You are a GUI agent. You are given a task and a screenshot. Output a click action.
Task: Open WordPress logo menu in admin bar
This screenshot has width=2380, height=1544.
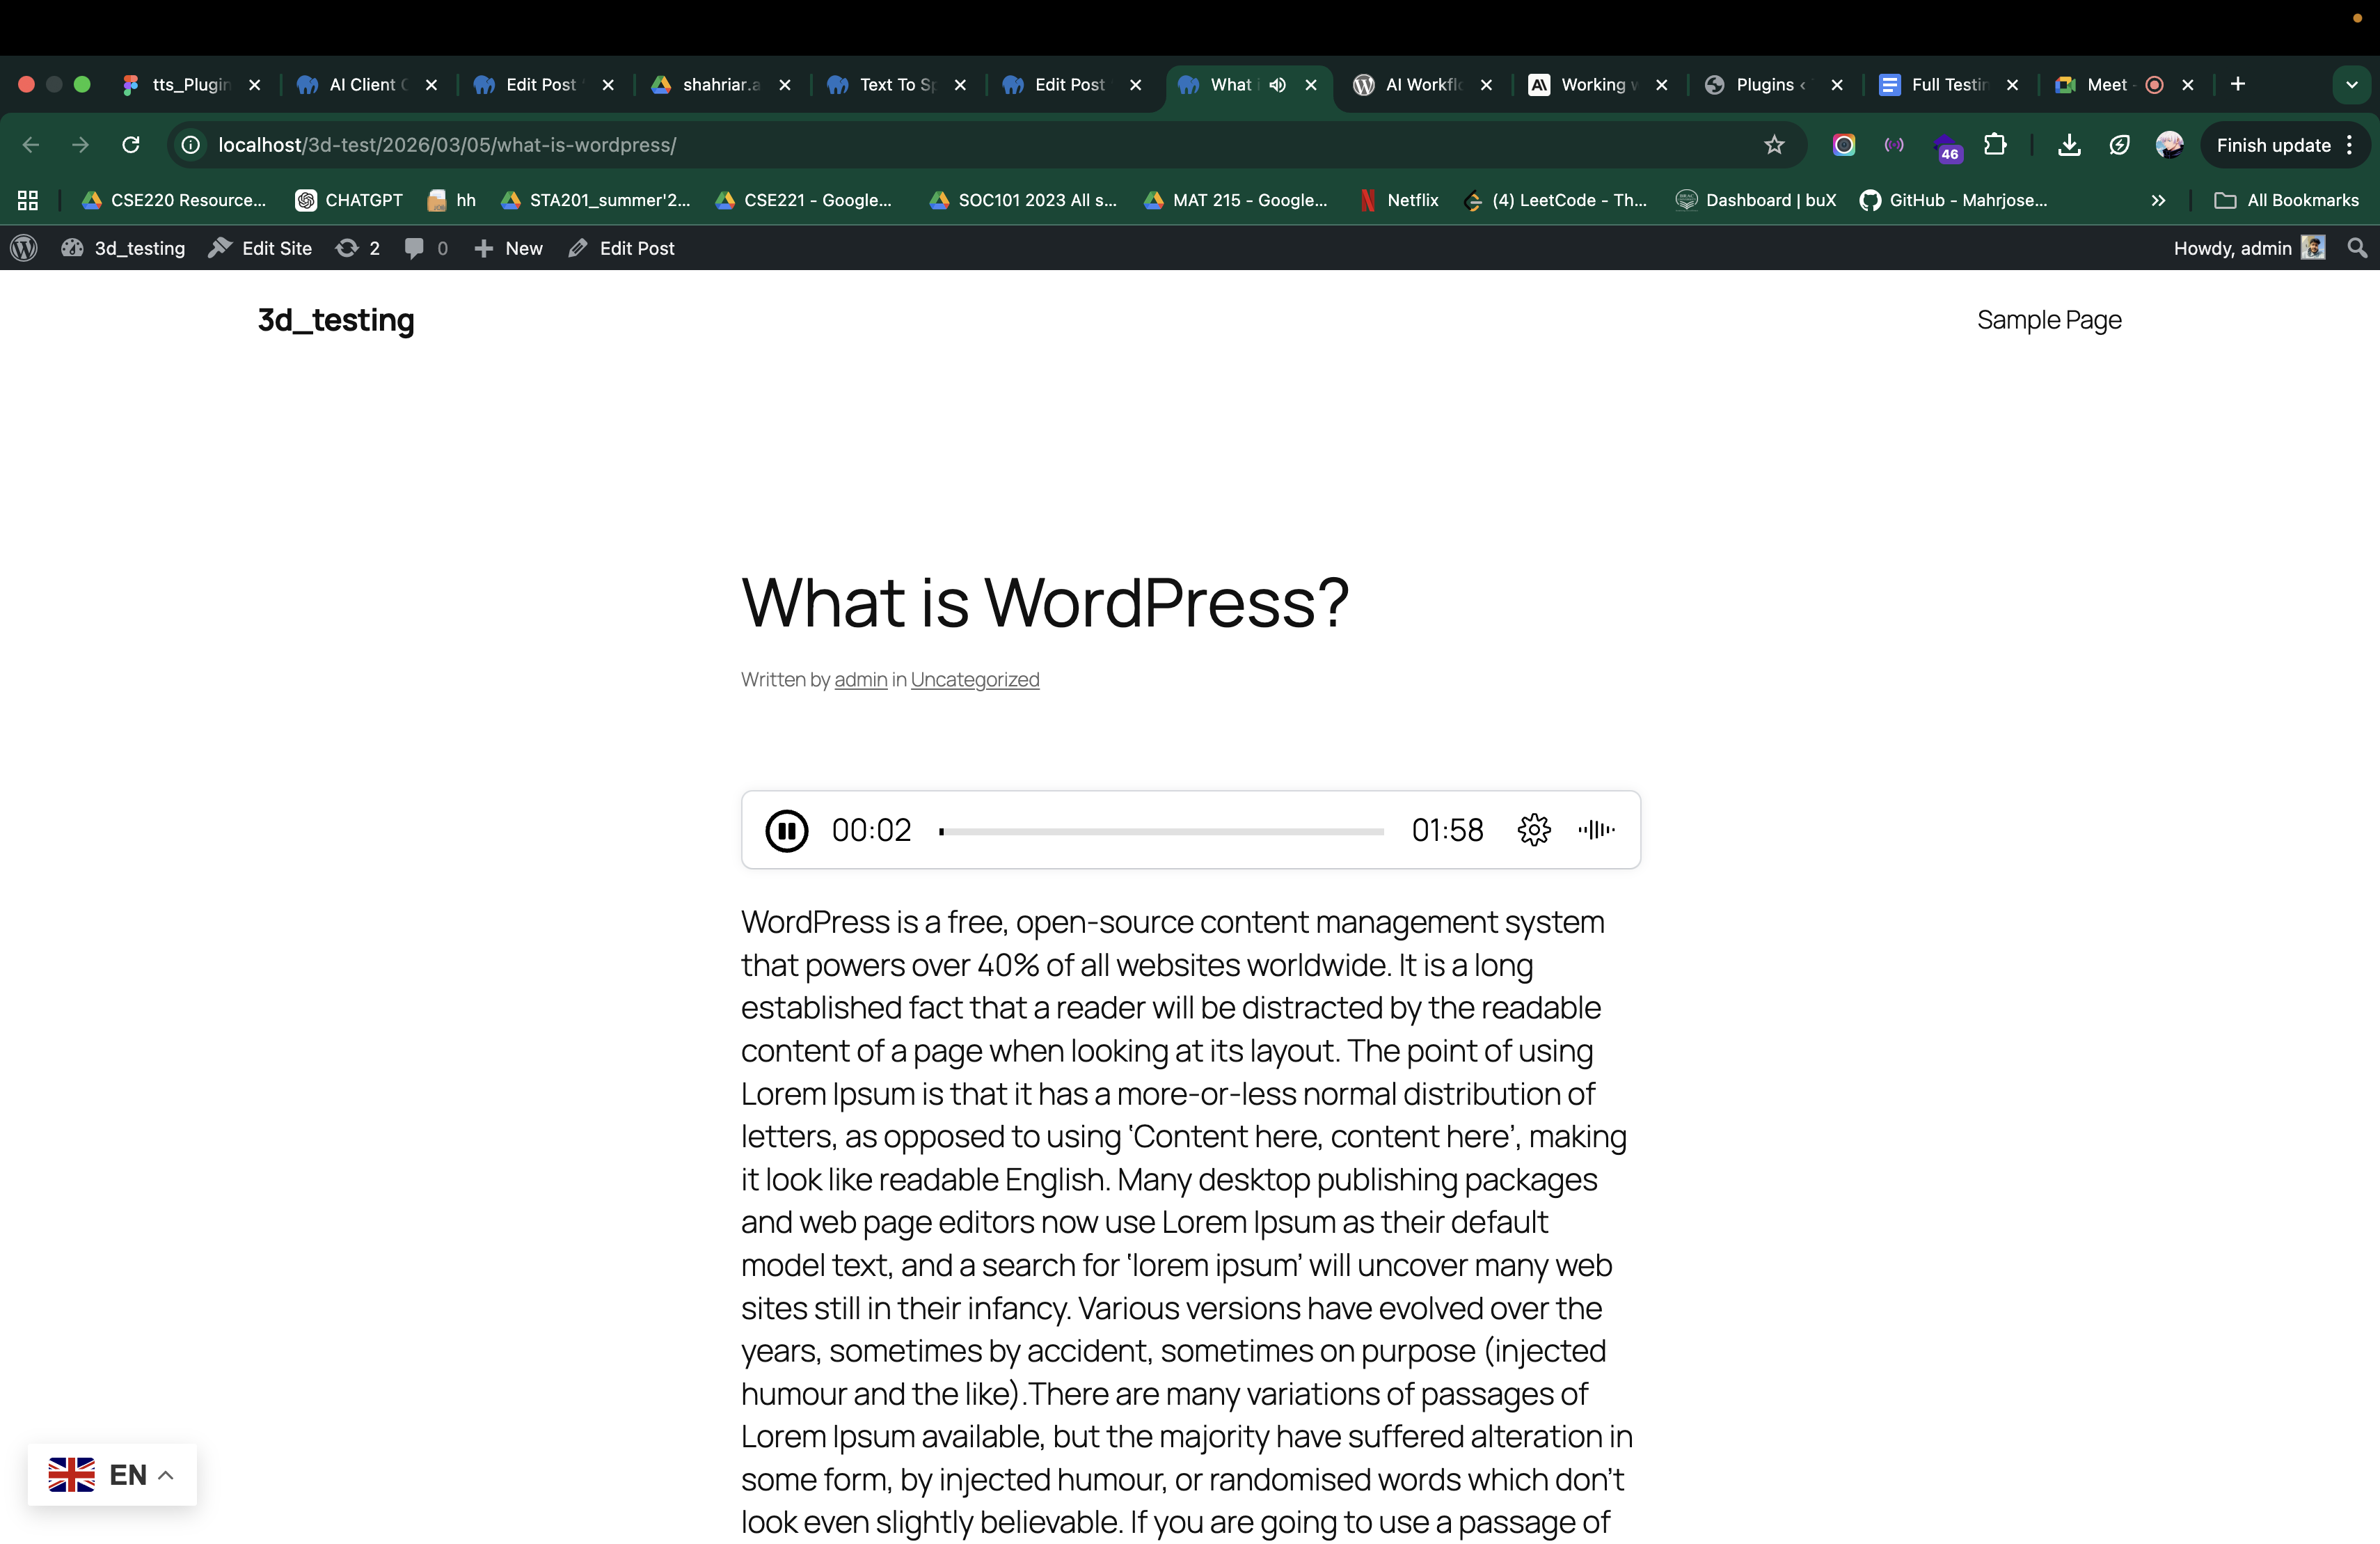click(x=24, y=248)
